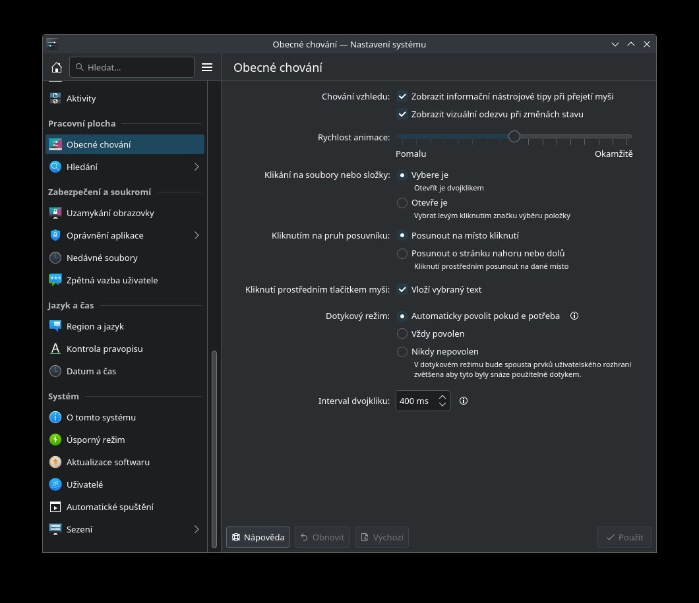
Task: Expand Oprávnění aplikace chevron arrow
Action: tap(197, 235)
